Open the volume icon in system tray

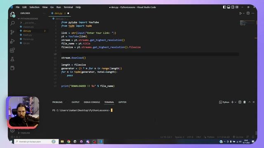tap(240, 141)
